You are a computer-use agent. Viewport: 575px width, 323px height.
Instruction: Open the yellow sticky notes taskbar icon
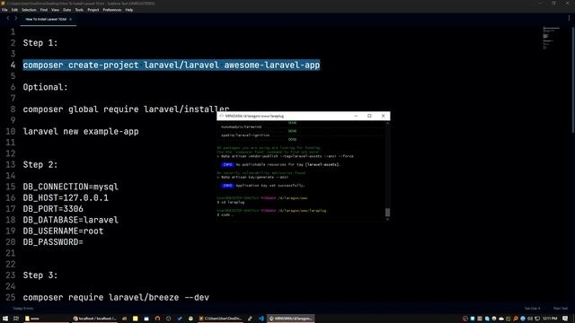(135, 319)
